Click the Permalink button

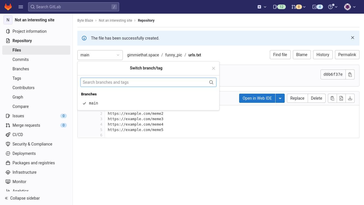click(347, 55)
